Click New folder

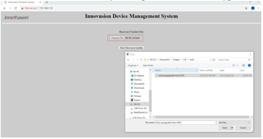click(x=148, y=65)
